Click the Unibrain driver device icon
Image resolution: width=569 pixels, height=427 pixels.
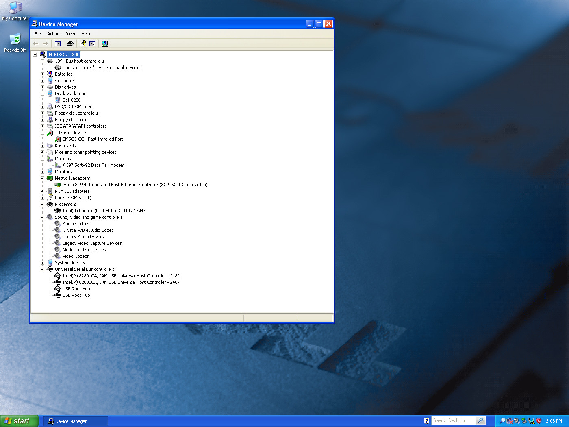point(58,68)
